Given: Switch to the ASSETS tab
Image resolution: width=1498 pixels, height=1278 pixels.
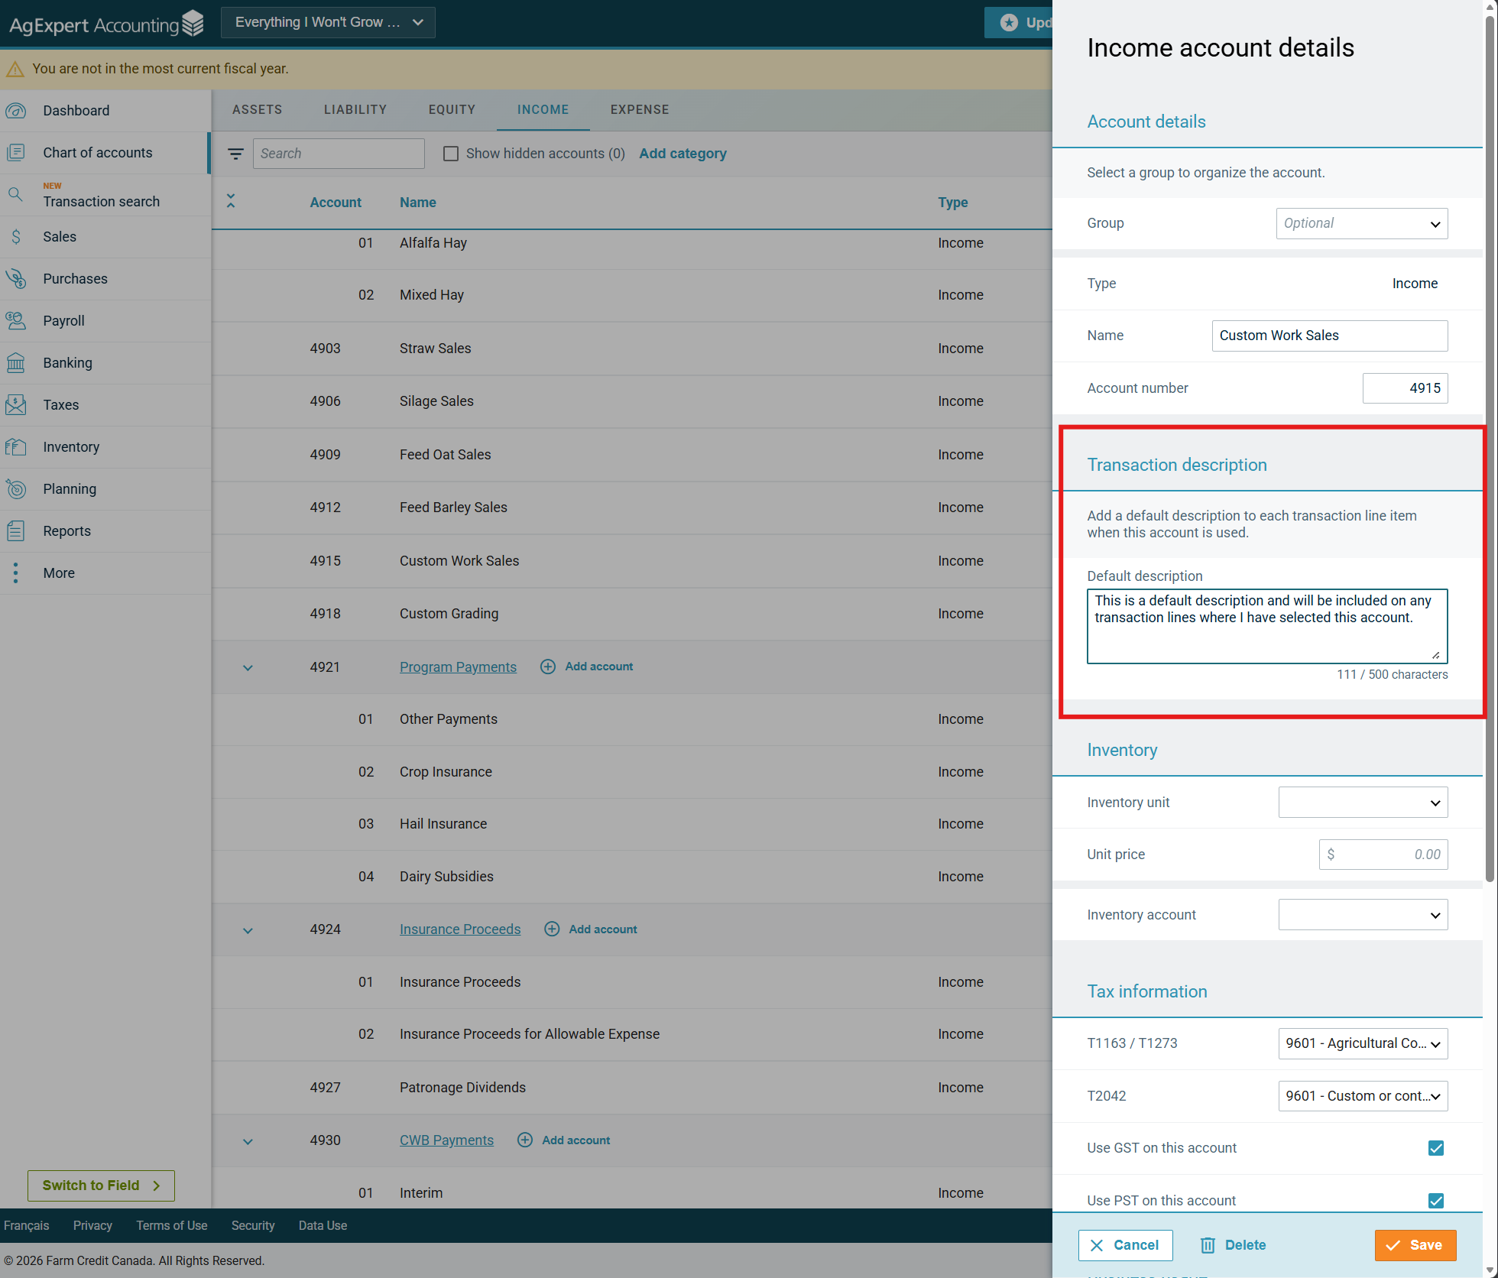Looking at the screenshot, I should tap(257, 109).
